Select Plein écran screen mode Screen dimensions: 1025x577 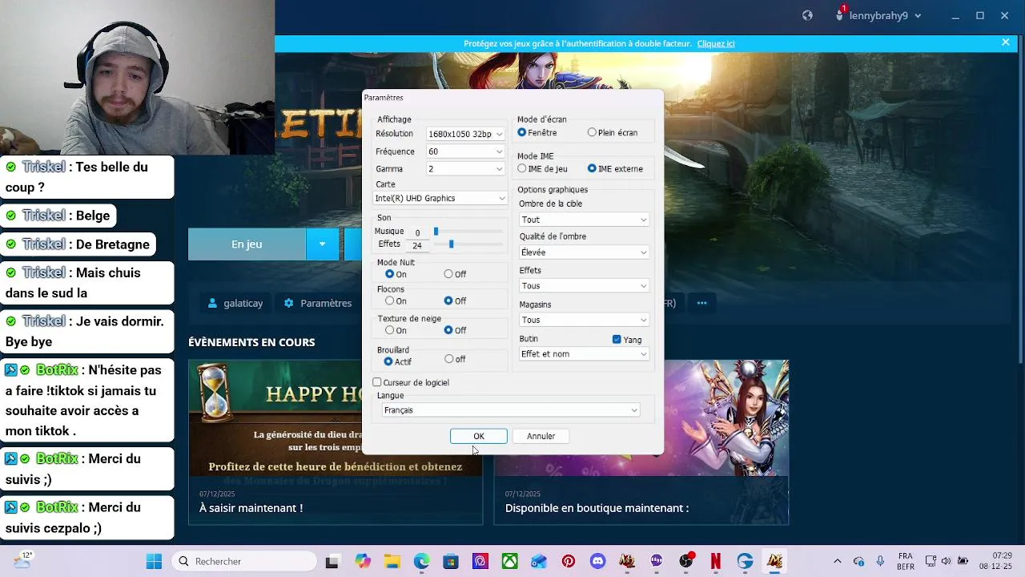[x=592, y=132]
